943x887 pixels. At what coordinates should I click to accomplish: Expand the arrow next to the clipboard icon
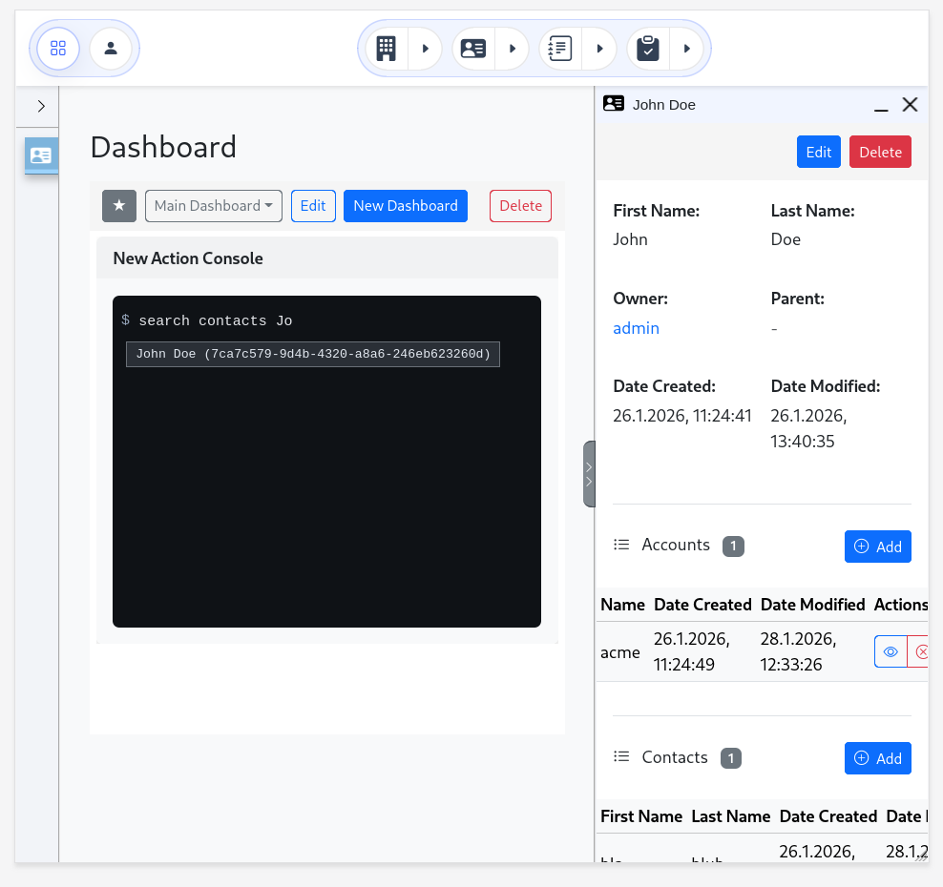click(x=686, y=48)
